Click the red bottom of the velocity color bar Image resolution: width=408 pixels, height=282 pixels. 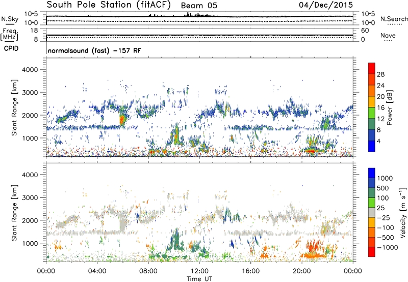[372, 252]
